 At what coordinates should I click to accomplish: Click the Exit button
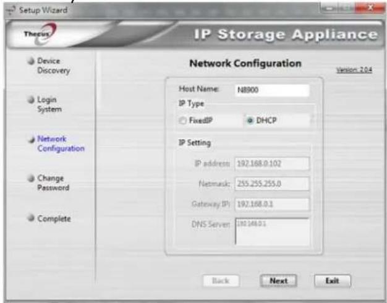point(332,281)
